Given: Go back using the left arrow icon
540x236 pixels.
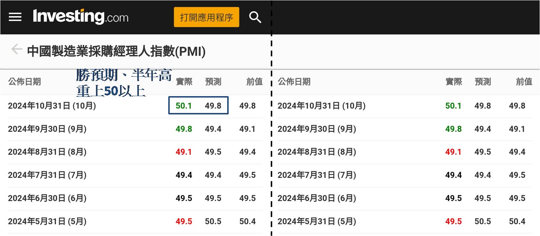Looking at the screenshot, I should point(16,49).
